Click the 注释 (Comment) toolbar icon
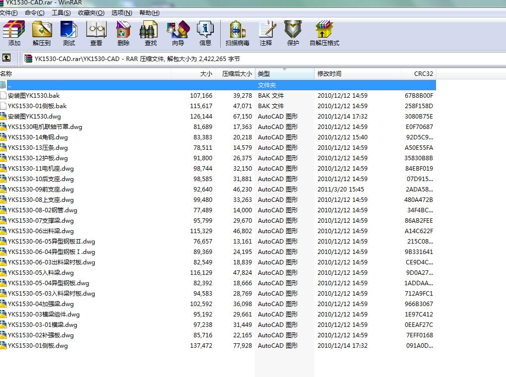This screenshot has height=377, width=506. (266, 33)
